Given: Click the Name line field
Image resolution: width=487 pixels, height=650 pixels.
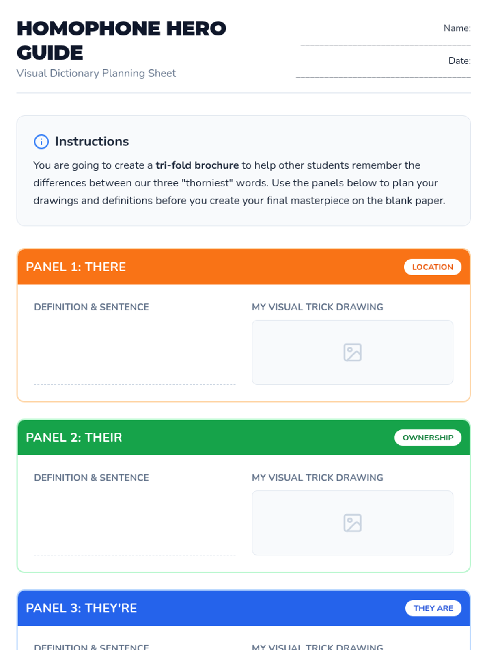Looking at the screenshot, I should [x=385, y=42].
